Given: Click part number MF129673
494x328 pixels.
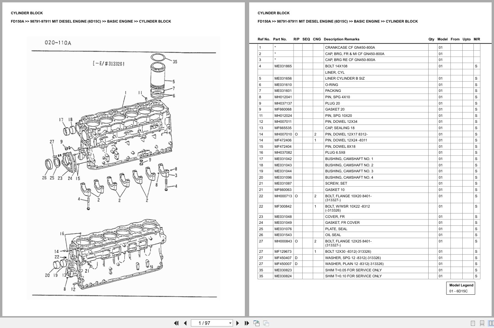Looking at the screenshot, I should (283, 252).
